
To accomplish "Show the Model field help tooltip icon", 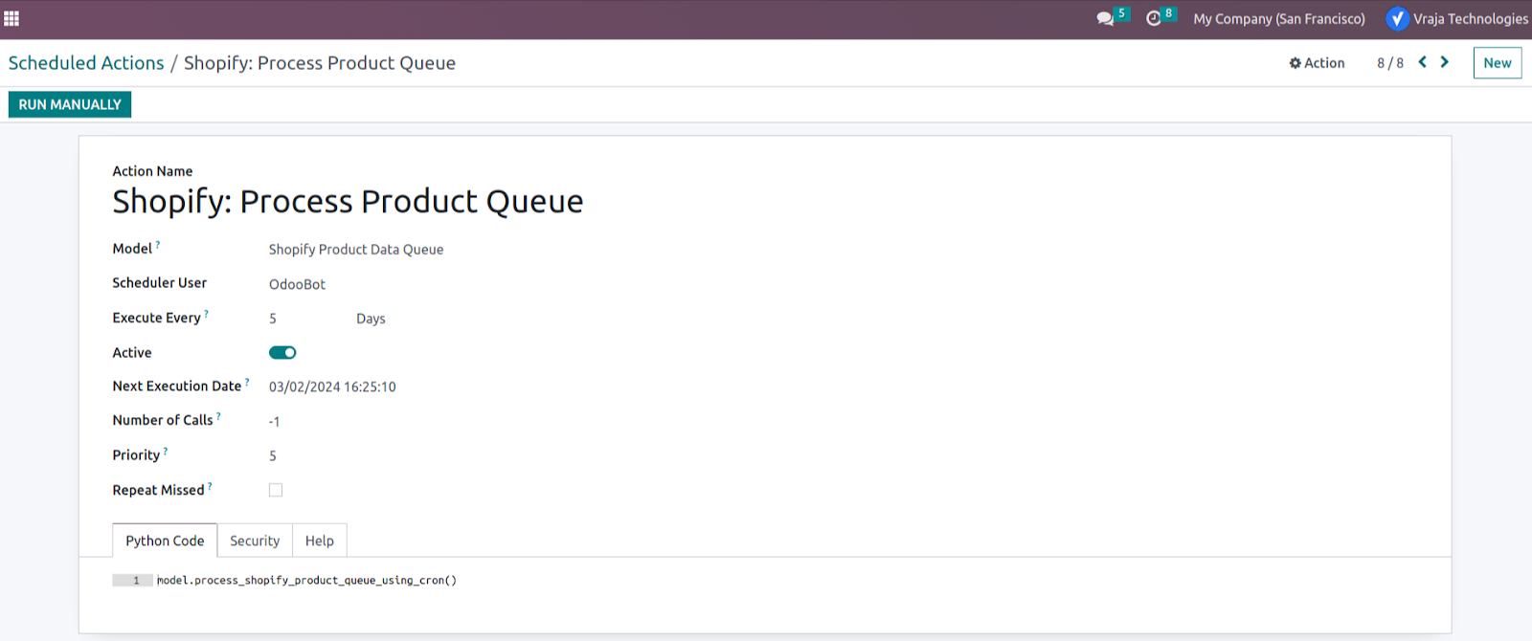I will point(158,245).
